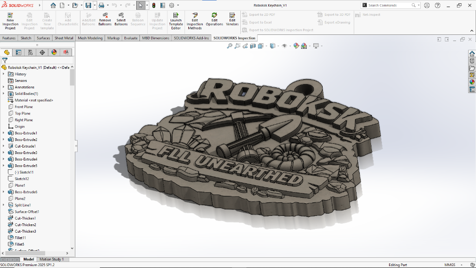Click the feature tree vertical scrollbar
This screenshot has width=476, height=268.
[72, 78]
